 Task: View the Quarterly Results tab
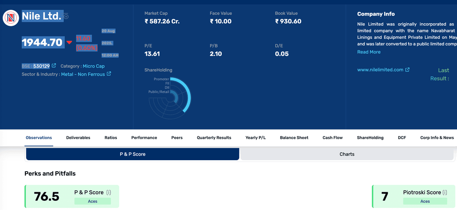[214, 137]
